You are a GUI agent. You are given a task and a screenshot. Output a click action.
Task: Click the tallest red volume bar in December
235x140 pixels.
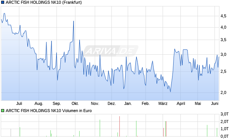(120, 126)
